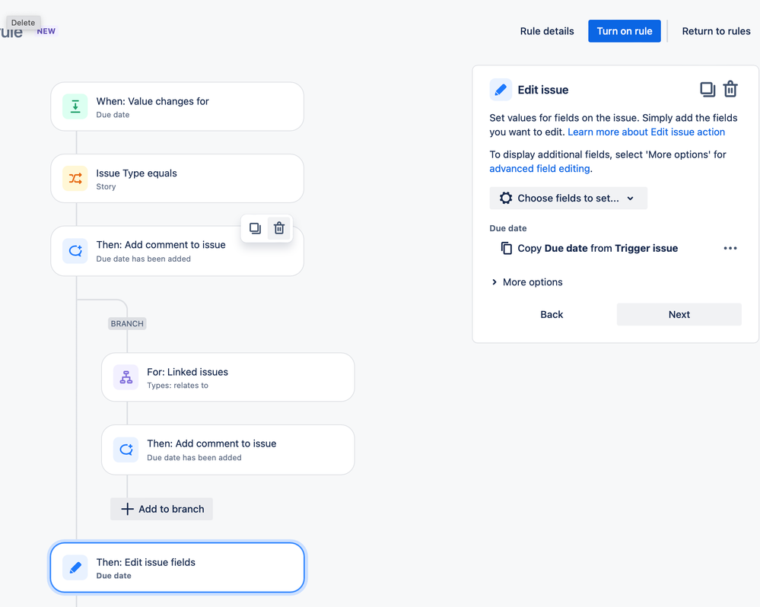Turn on rule
This screenshot has height=607, width=760.
point(625,31)
